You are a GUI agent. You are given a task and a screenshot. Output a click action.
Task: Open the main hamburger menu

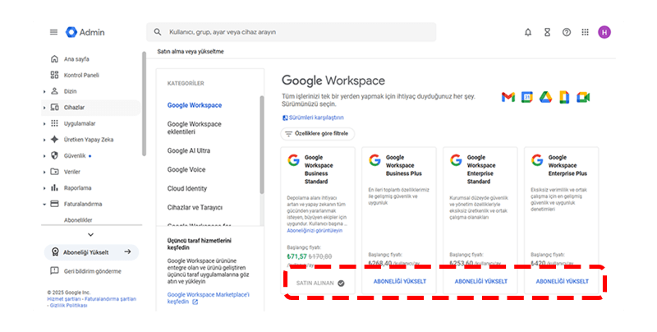point(53,32)
